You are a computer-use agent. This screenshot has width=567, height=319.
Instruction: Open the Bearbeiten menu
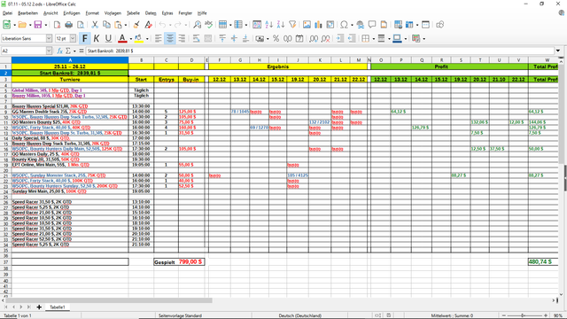pos(27,13)
